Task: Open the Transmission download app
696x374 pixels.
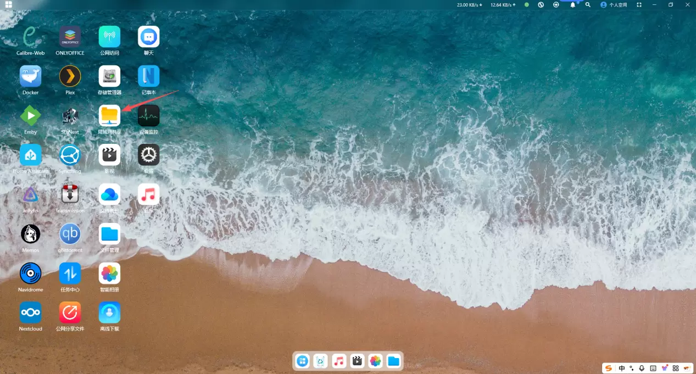Action: 70,195
